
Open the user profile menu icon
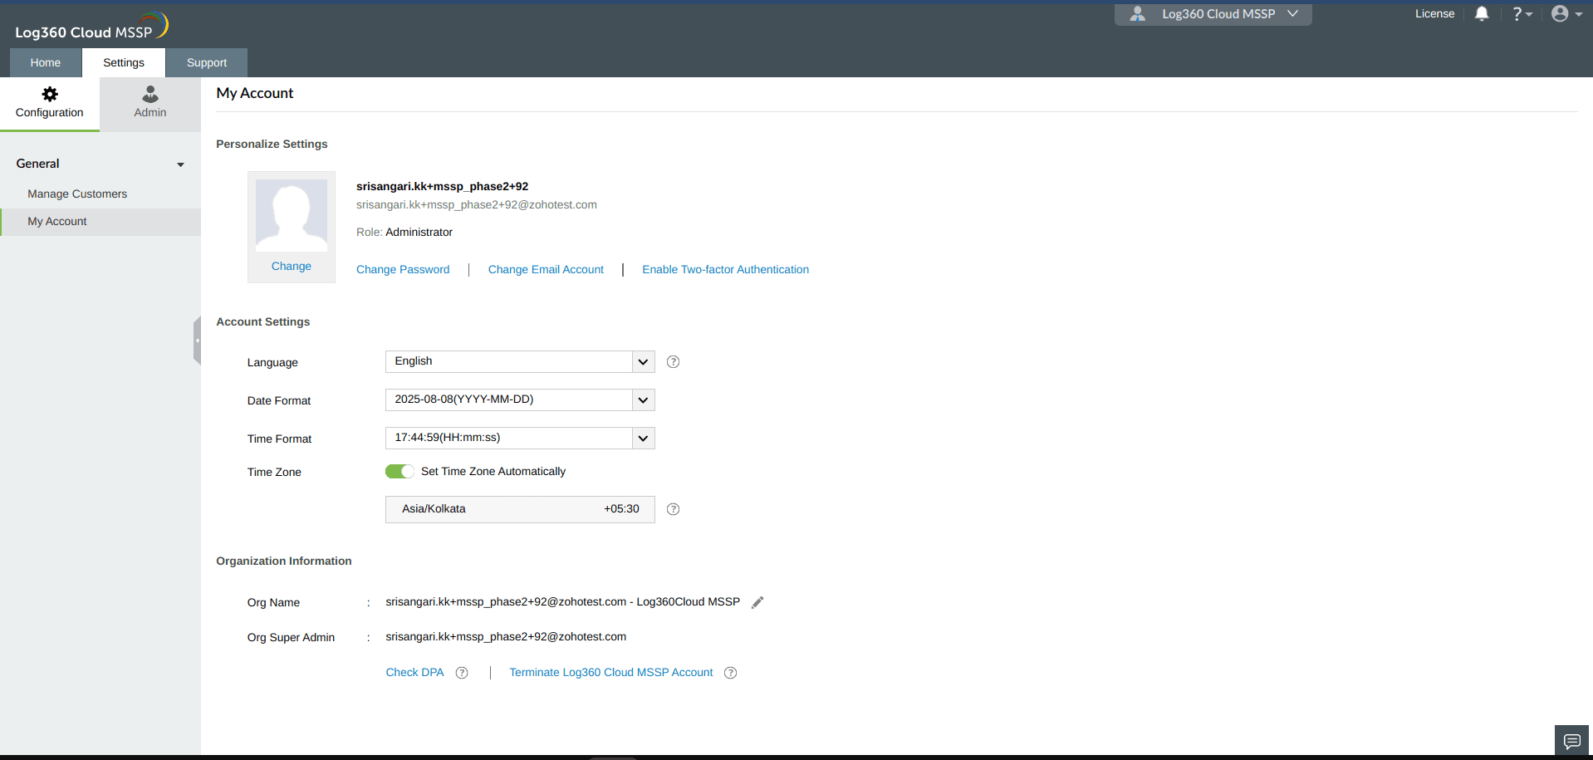[1566, 14]
